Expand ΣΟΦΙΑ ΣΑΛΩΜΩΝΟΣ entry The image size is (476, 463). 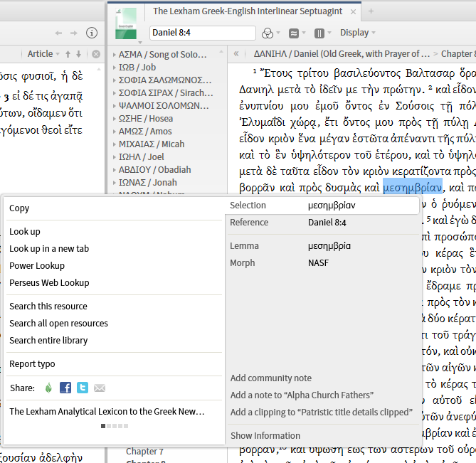coord(114,80)
